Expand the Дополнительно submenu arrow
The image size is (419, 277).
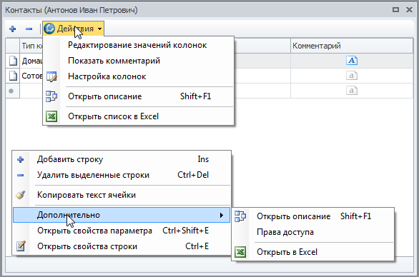(x=221, y=215)
